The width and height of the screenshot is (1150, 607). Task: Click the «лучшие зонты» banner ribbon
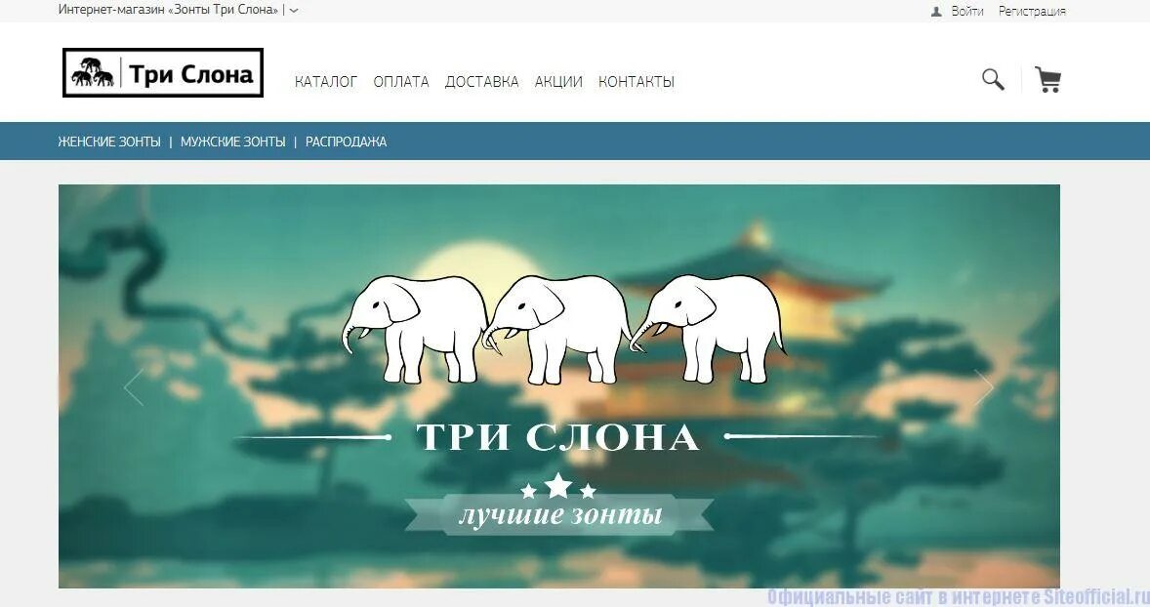(x=559, y=514)
